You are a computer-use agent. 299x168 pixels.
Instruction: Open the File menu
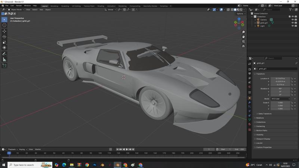(x=7, y=6)
